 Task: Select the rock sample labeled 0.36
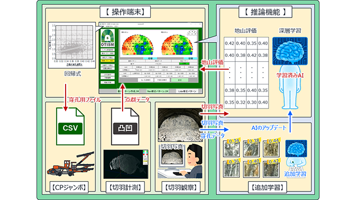231,169
